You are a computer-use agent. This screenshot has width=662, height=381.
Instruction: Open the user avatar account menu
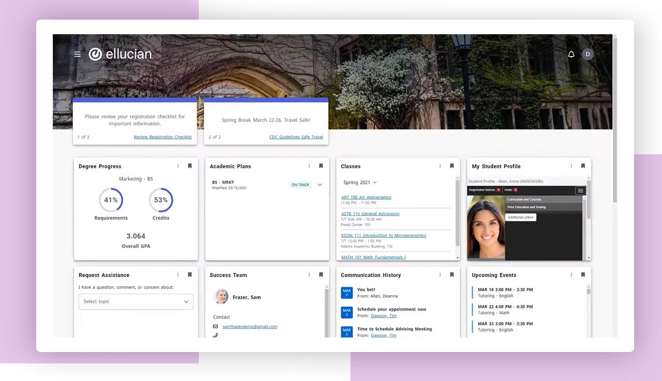(587, 54)
